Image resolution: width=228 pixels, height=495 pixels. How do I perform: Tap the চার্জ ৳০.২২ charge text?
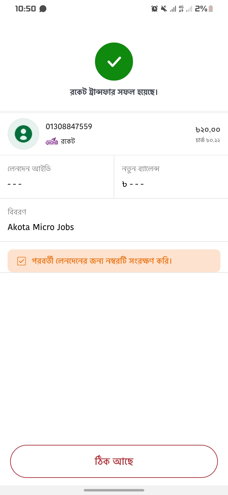pyautogui.click(x=208, y=140)
